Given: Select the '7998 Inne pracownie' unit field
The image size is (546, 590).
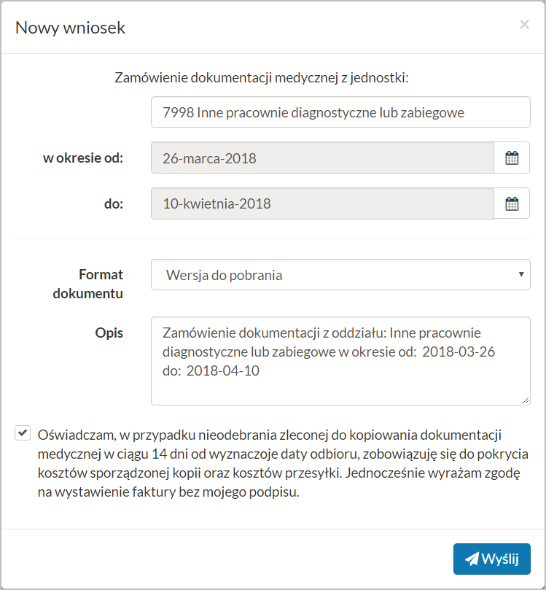Looking at the screenshot, I should click(x=340, y=112).
